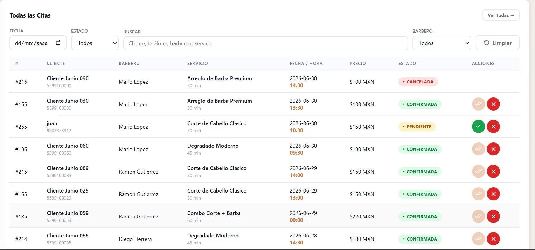Click Cliente Junio 089 name

coord(68,168)
